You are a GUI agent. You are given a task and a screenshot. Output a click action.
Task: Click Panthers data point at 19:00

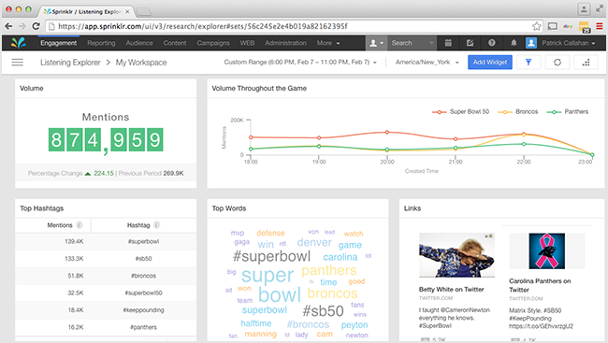(319, 146)
